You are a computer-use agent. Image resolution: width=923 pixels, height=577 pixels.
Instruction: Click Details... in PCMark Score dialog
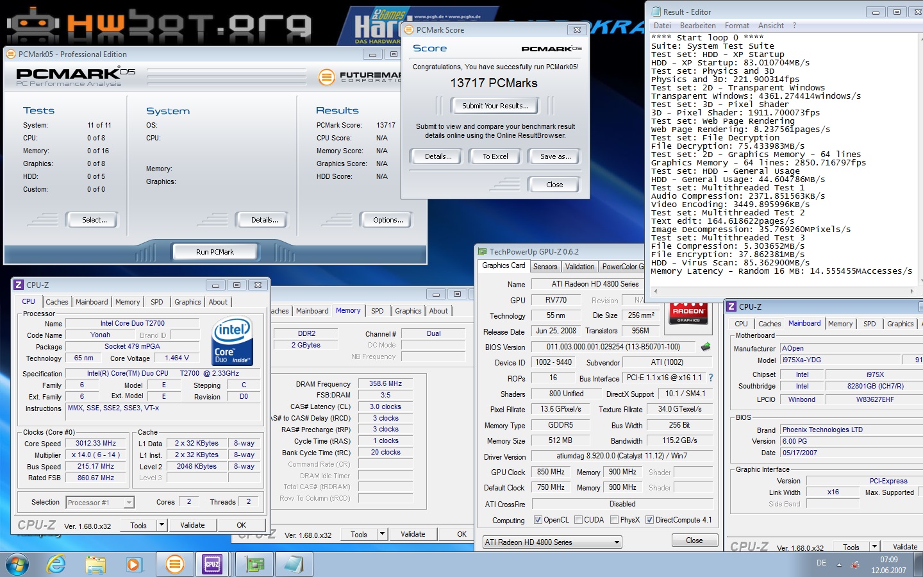tap(438, 156)
